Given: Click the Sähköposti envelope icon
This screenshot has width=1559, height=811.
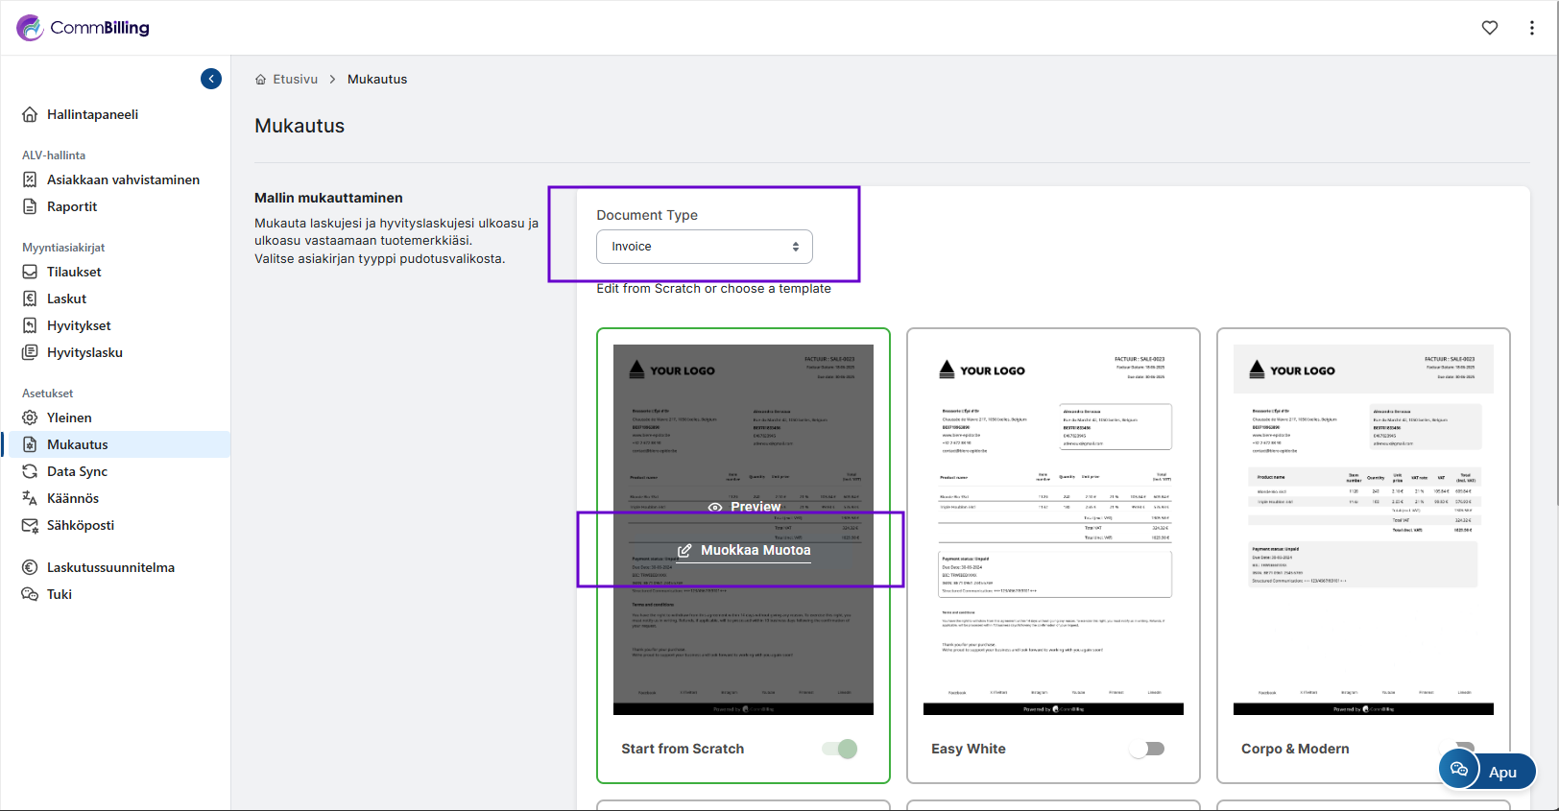Looking at the screenshot, I should tap(30, 525).
